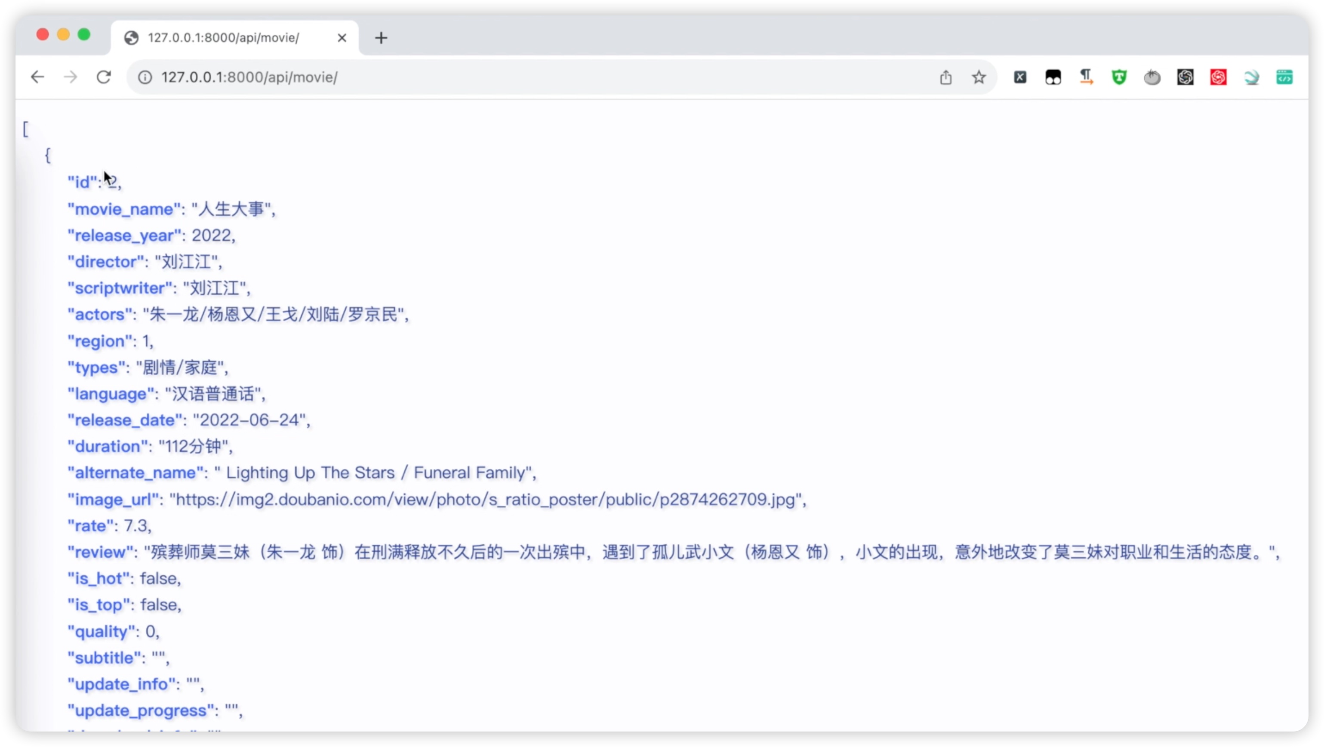Close the 127.0.0.1:8000/api/movie/ tab
1324x747 pixels.
click(342, 38)
